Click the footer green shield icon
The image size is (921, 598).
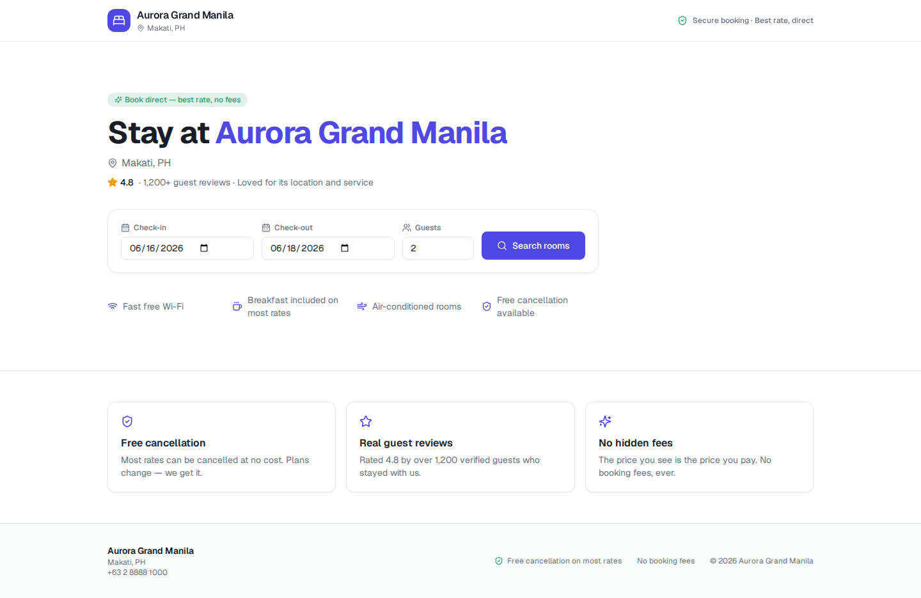pyautogui.click(x=499, y=561)
